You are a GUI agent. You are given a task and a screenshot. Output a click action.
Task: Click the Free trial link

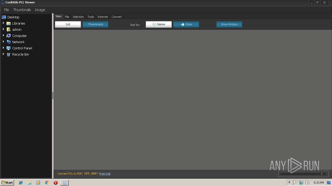(105, 174)
